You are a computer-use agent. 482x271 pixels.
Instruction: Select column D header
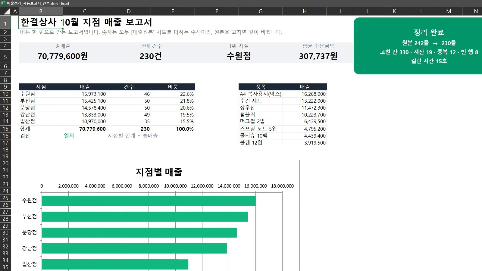[129, 11]
